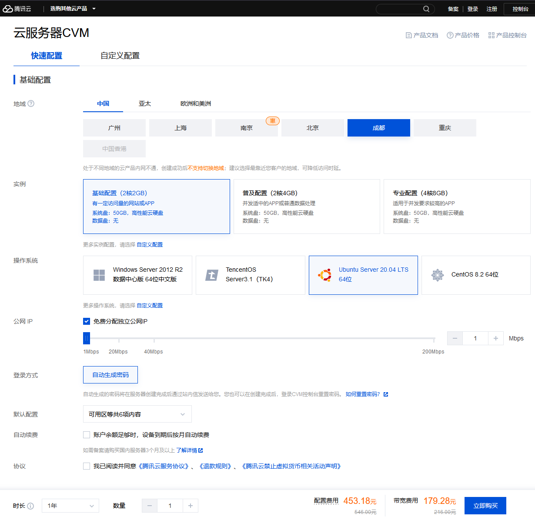The image size is (535, 520).
Task: Select the 亚太 region tab
Action: [x=145, y=103]
